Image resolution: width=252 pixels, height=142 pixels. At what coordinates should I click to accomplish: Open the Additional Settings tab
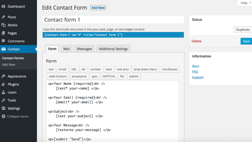point(113,49)
